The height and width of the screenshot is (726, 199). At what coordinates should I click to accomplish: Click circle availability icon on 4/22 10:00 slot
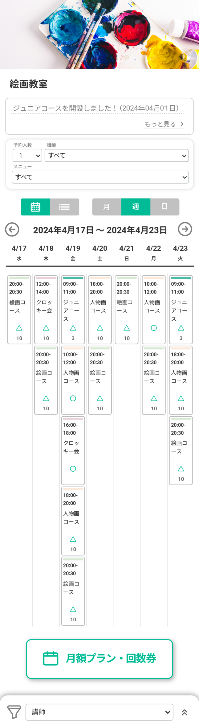tap(154, 328)
